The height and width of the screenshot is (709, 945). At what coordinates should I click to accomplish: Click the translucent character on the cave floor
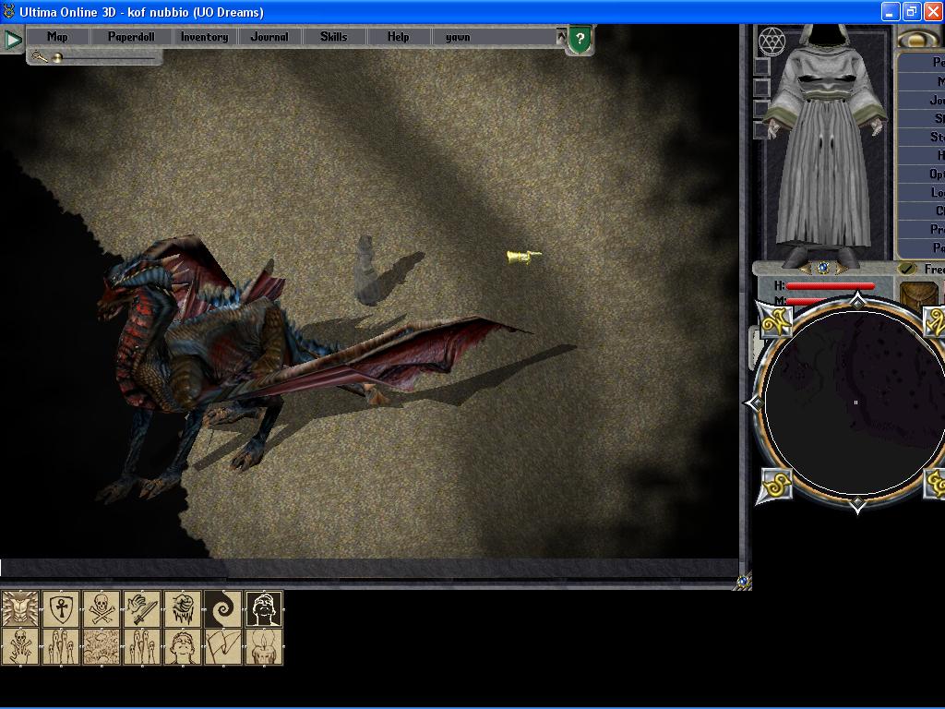click(366, 270)
